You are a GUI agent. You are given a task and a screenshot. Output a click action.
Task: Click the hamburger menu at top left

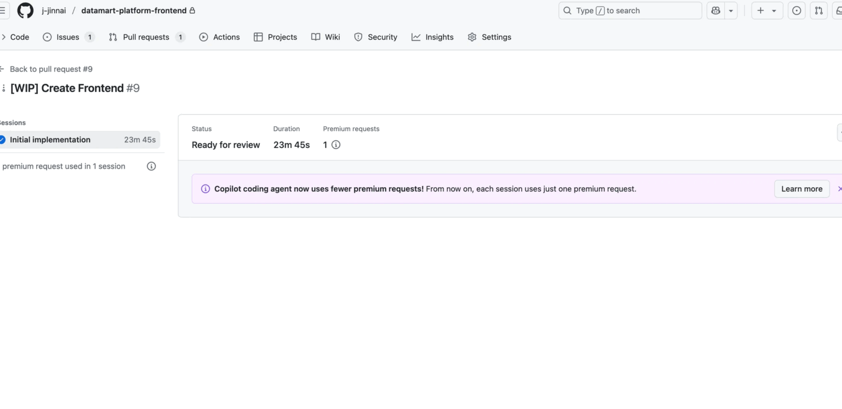tap(2, 10)
